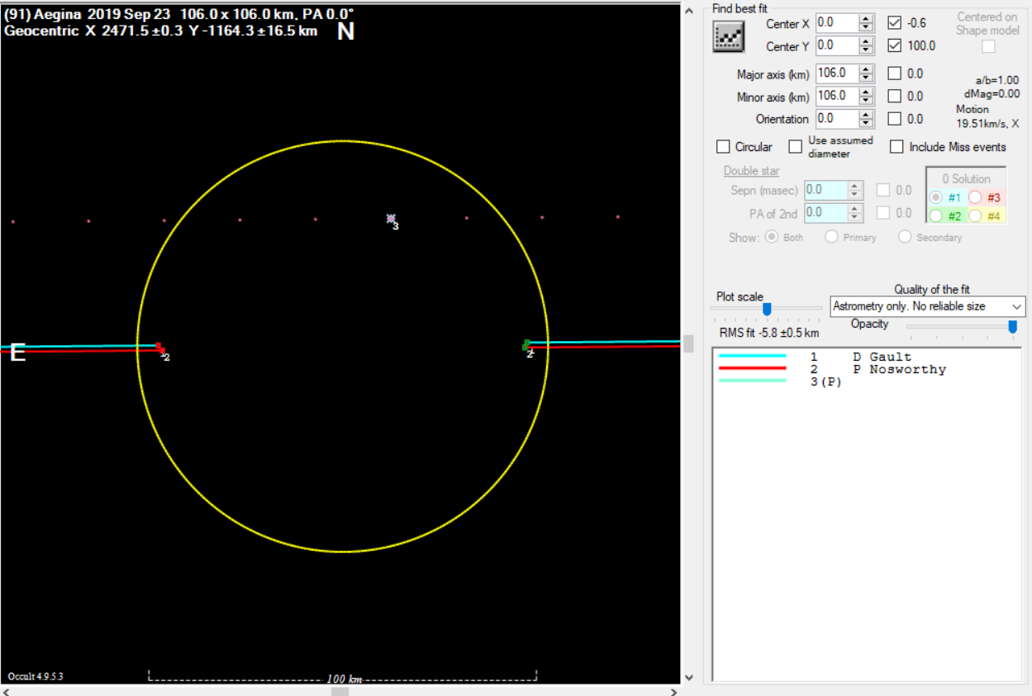Image resolution: width=1032 pixels, height=696 pixels.
Task: Click the Opacity slider handle
Action: tap(1012, 327)
